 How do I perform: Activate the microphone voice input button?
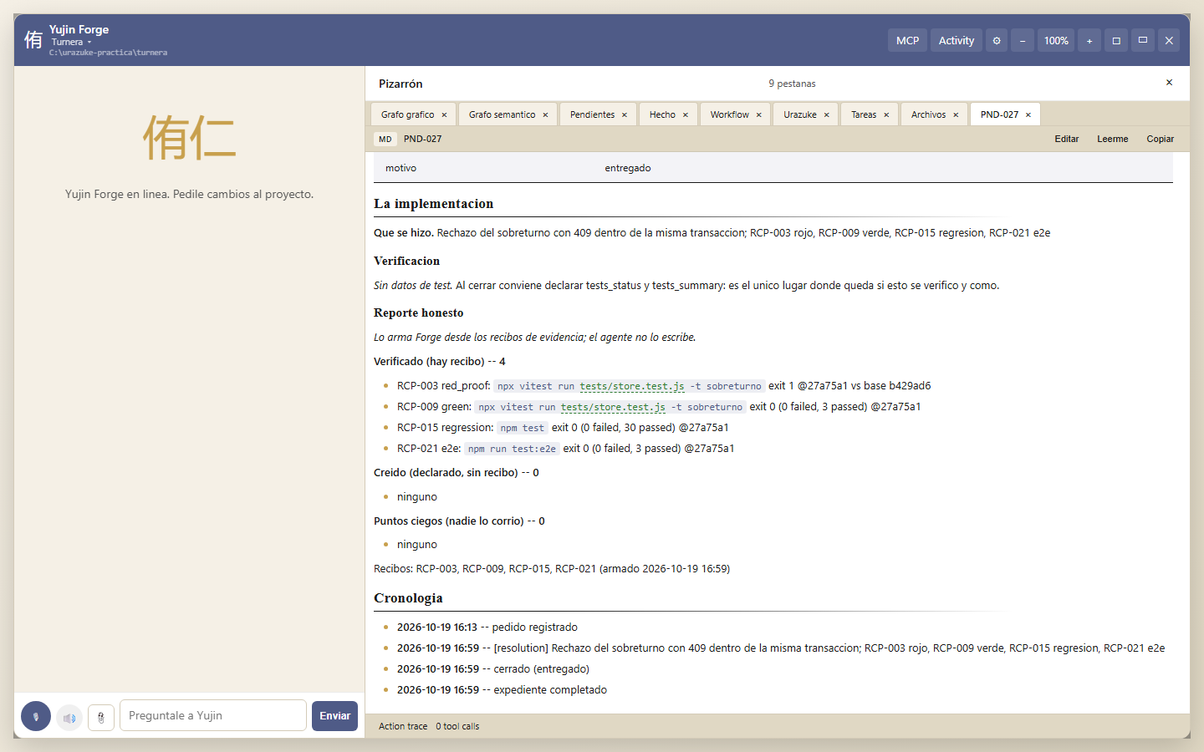(x=36, y=716)
